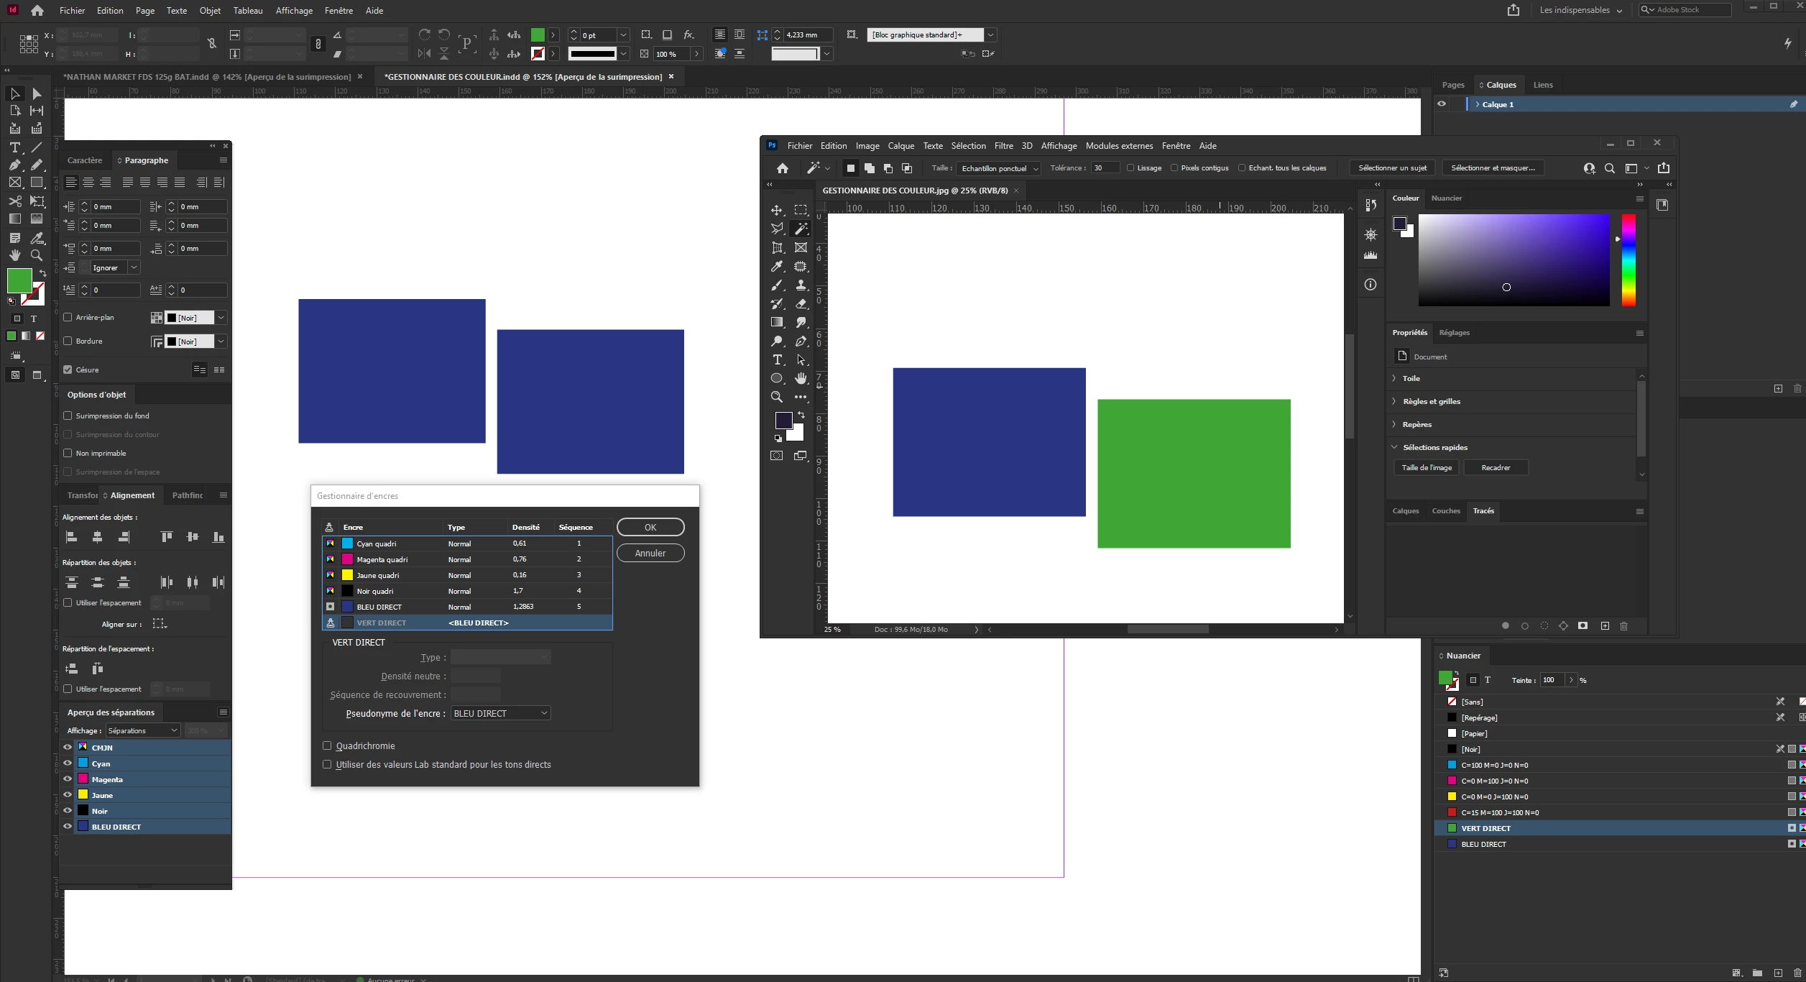
Task: Open the Affichage Séparations dropdown
Action: point(142,730)
